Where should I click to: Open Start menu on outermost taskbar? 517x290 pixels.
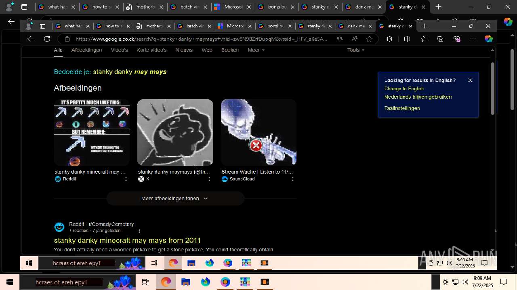(x=10, y=282)
